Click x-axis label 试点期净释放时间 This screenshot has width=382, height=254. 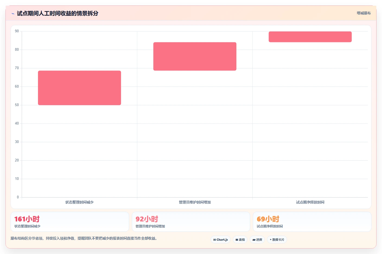[310, 202]
